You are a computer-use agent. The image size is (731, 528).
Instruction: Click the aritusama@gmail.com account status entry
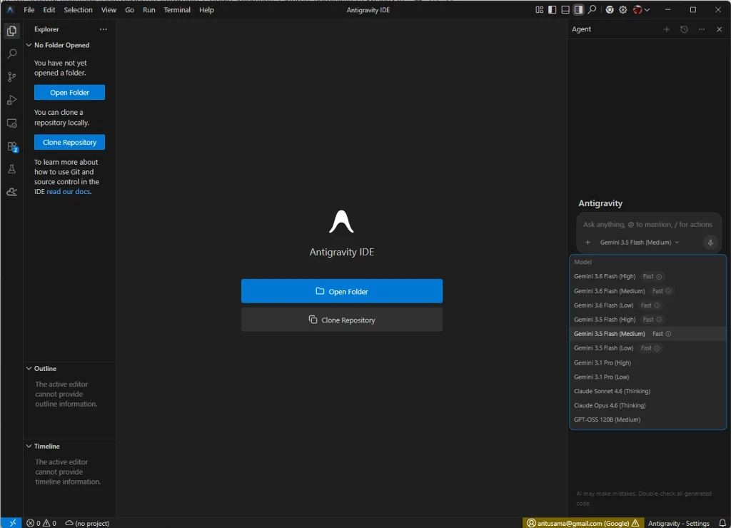[583, 523]
